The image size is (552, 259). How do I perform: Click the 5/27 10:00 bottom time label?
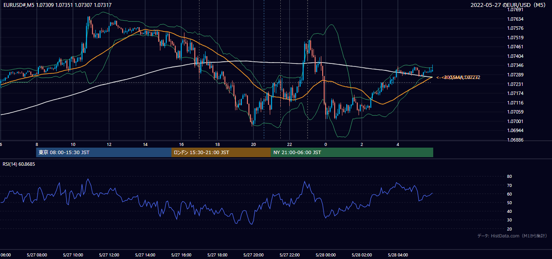click(73, 255)
